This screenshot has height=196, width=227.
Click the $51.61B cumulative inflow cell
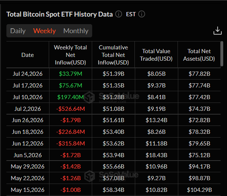point(113,120)
